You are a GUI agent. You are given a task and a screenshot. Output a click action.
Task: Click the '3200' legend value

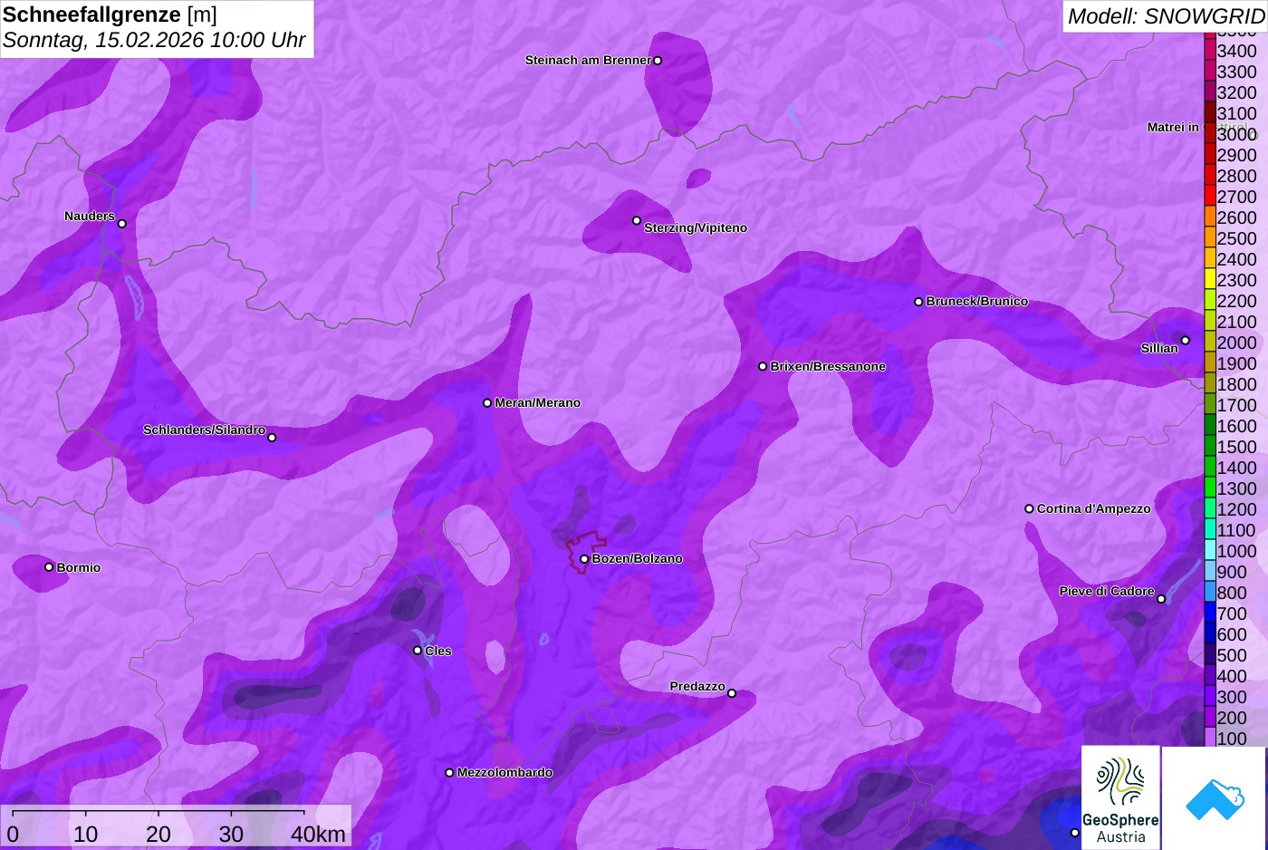pos(1236,92)
